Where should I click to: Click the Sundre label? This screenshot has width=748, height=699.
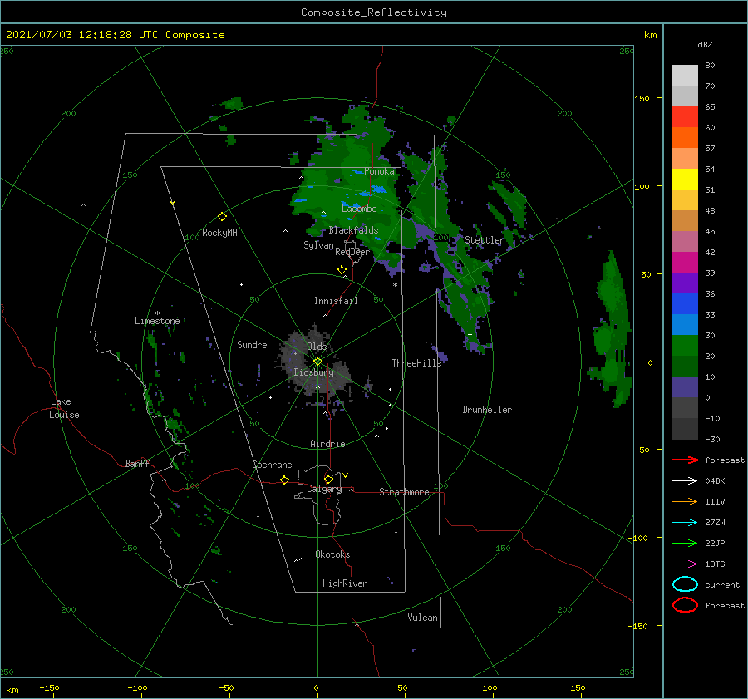252,344
